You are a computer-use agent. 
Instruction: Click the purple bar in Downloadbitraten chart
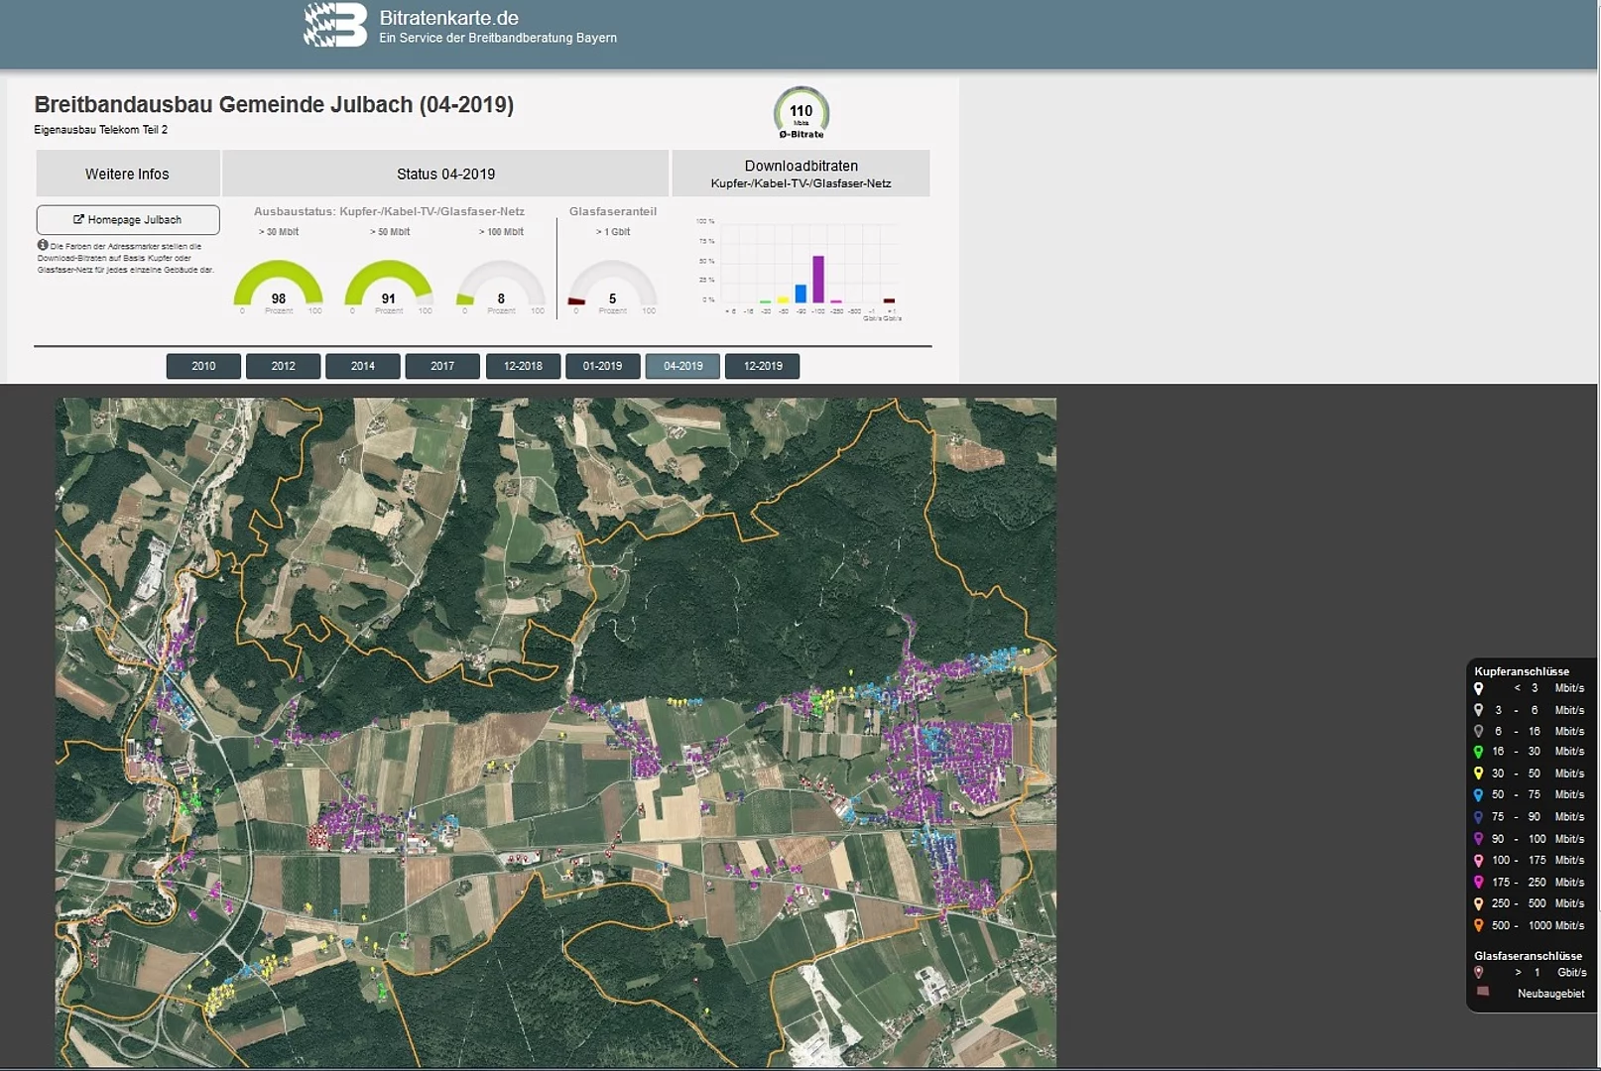[x=818, y=280]
